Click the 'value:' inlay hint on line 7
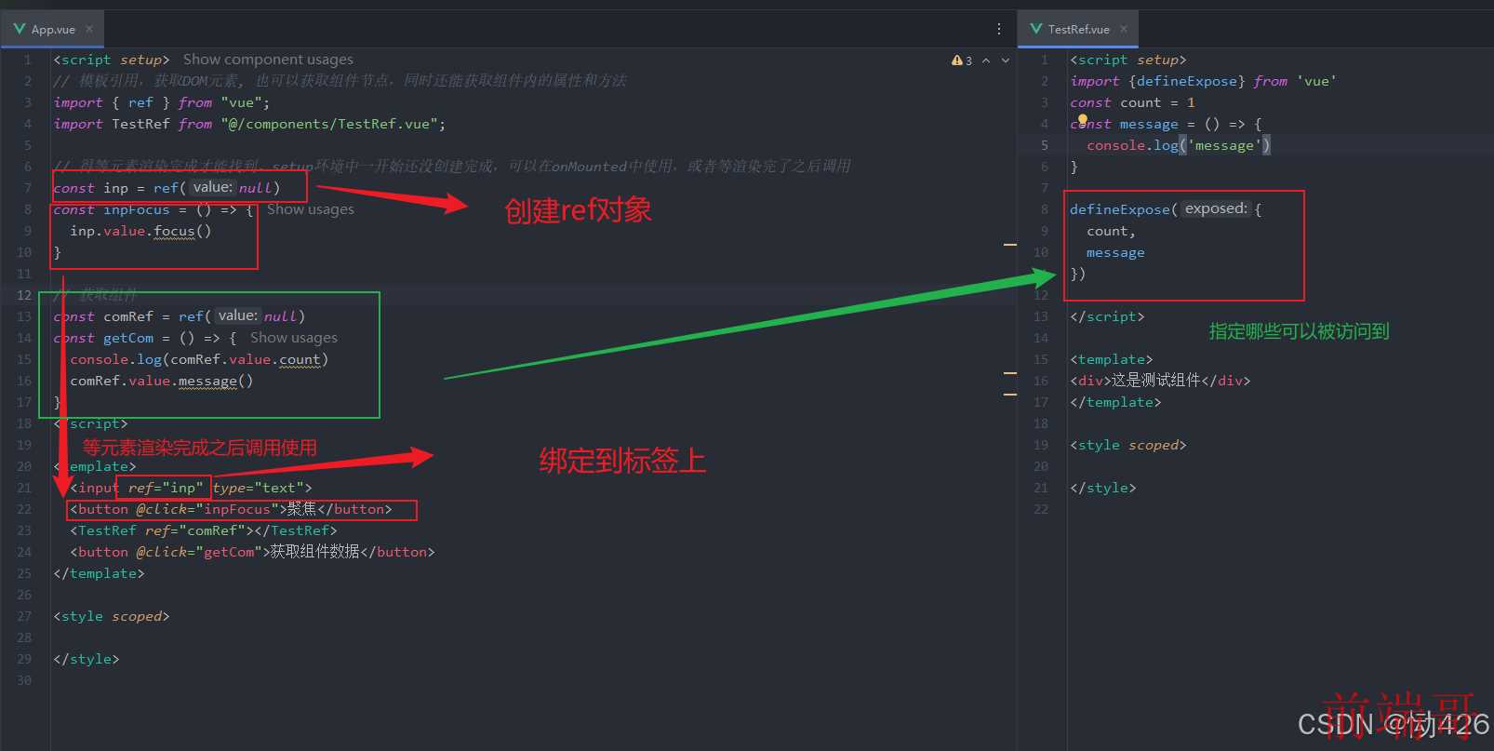 click(x=213, y=187)
